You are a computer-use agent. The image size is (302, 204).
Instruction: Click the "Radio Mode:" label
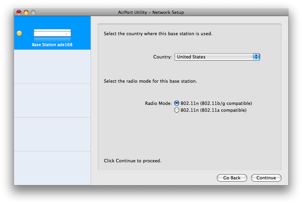[x=158, y=103]
